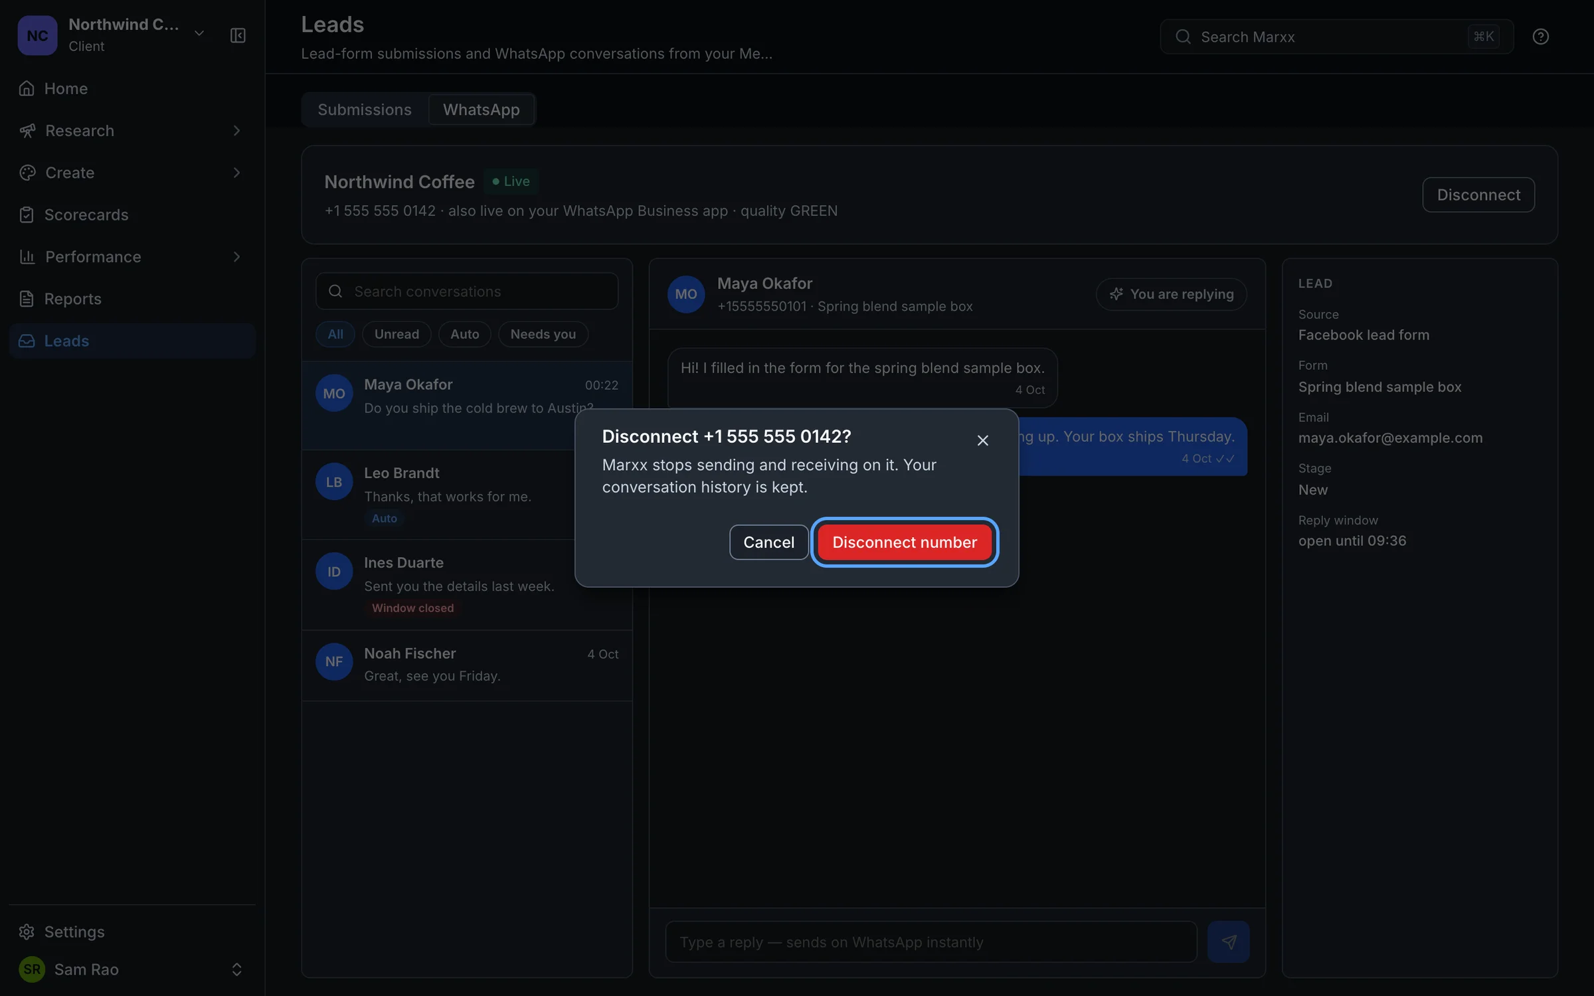Go to Reports in the sidebar

[132, 299]
